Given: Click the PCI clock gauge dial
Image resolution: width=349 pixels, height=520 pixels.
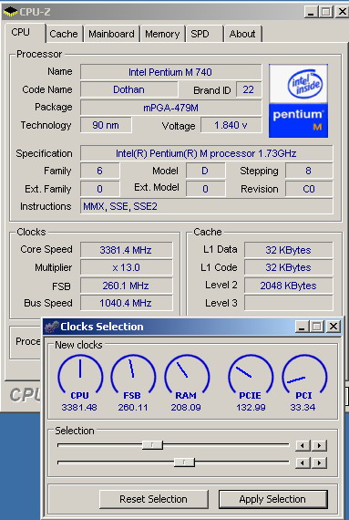Looking at the screenshot, I should (304, 373).
